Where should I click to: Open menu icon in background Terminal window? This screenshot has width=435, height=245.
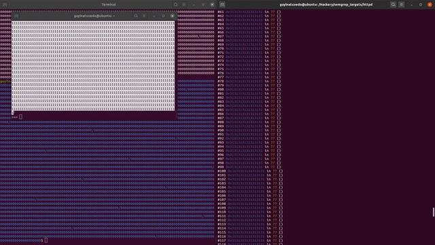[x=184, y=5]
